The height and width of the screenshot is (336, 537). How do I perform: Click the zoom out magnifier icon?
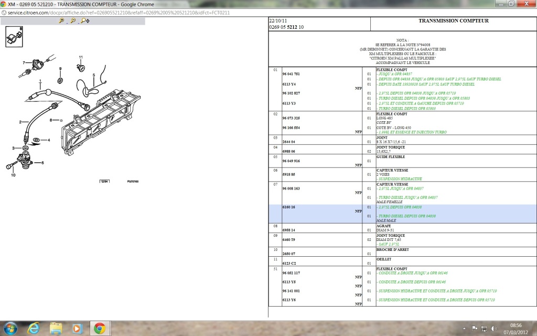(x=72, y=21)
